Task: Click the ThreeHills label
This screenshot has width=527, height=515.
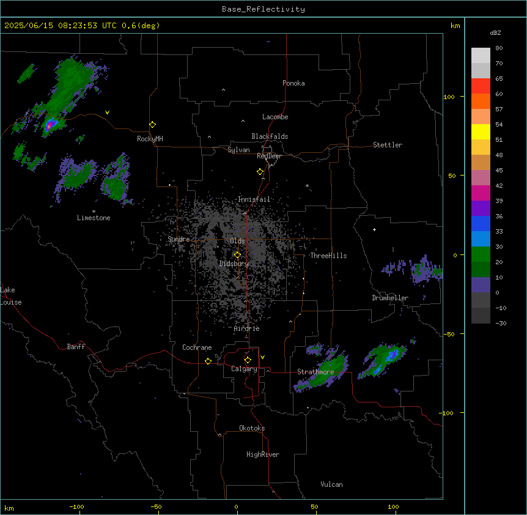Action: 328,256
